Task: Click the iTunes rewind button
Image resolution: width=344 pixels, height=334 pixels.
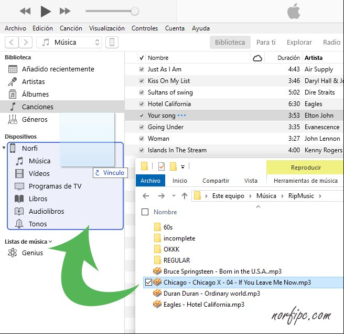Action: (x=25, y=11)
